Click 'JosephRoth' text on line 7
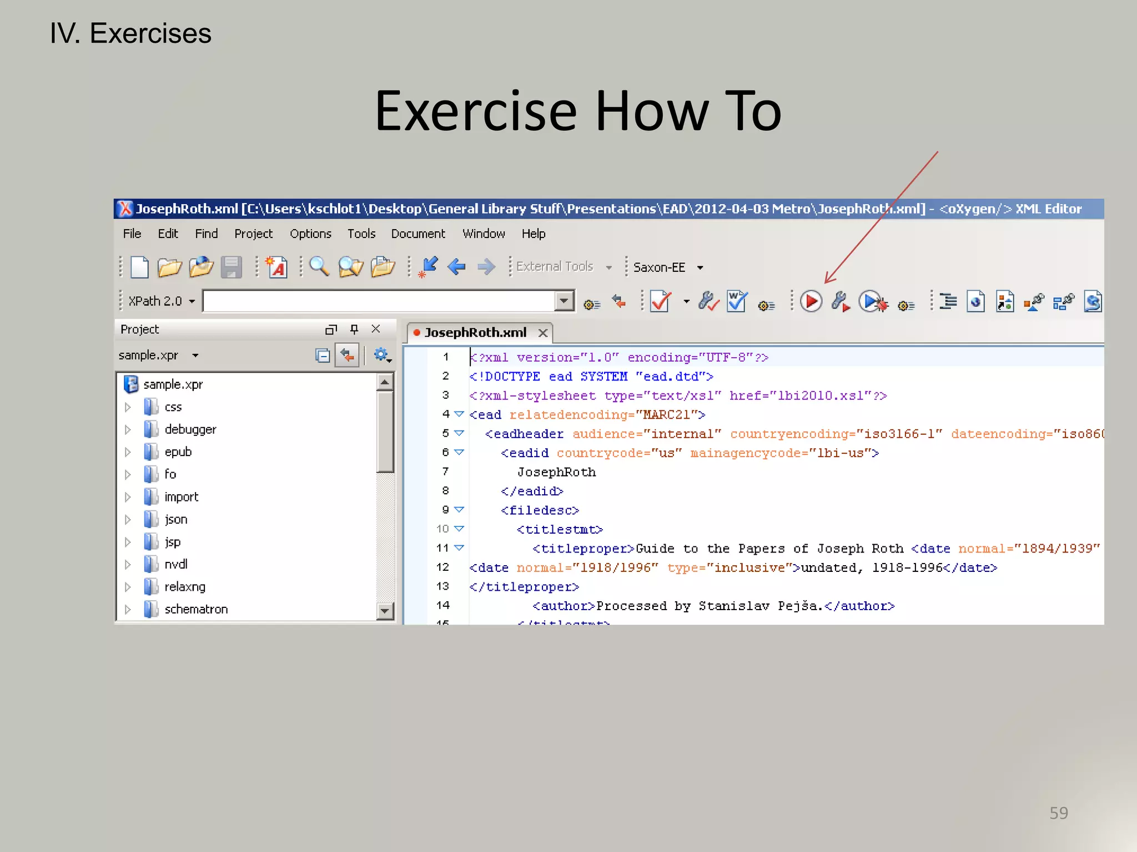This screenshot has width=1137, height=852. pyautogui.click(x=556, y=472)
